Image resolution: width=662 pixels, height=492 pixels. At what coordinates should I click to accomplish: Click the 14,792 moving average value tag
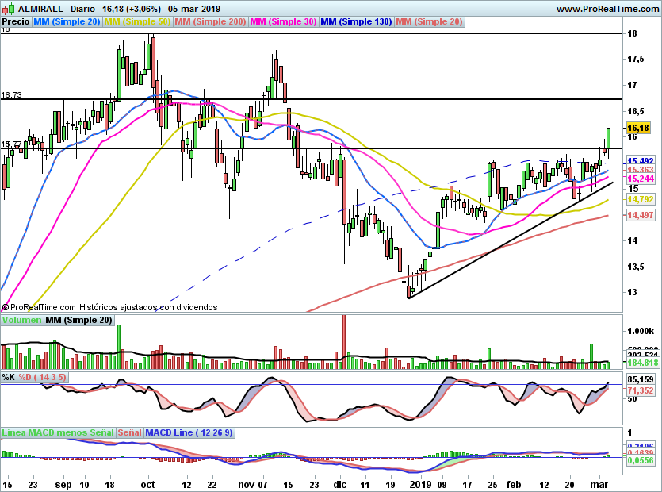(x=640, y=199)
